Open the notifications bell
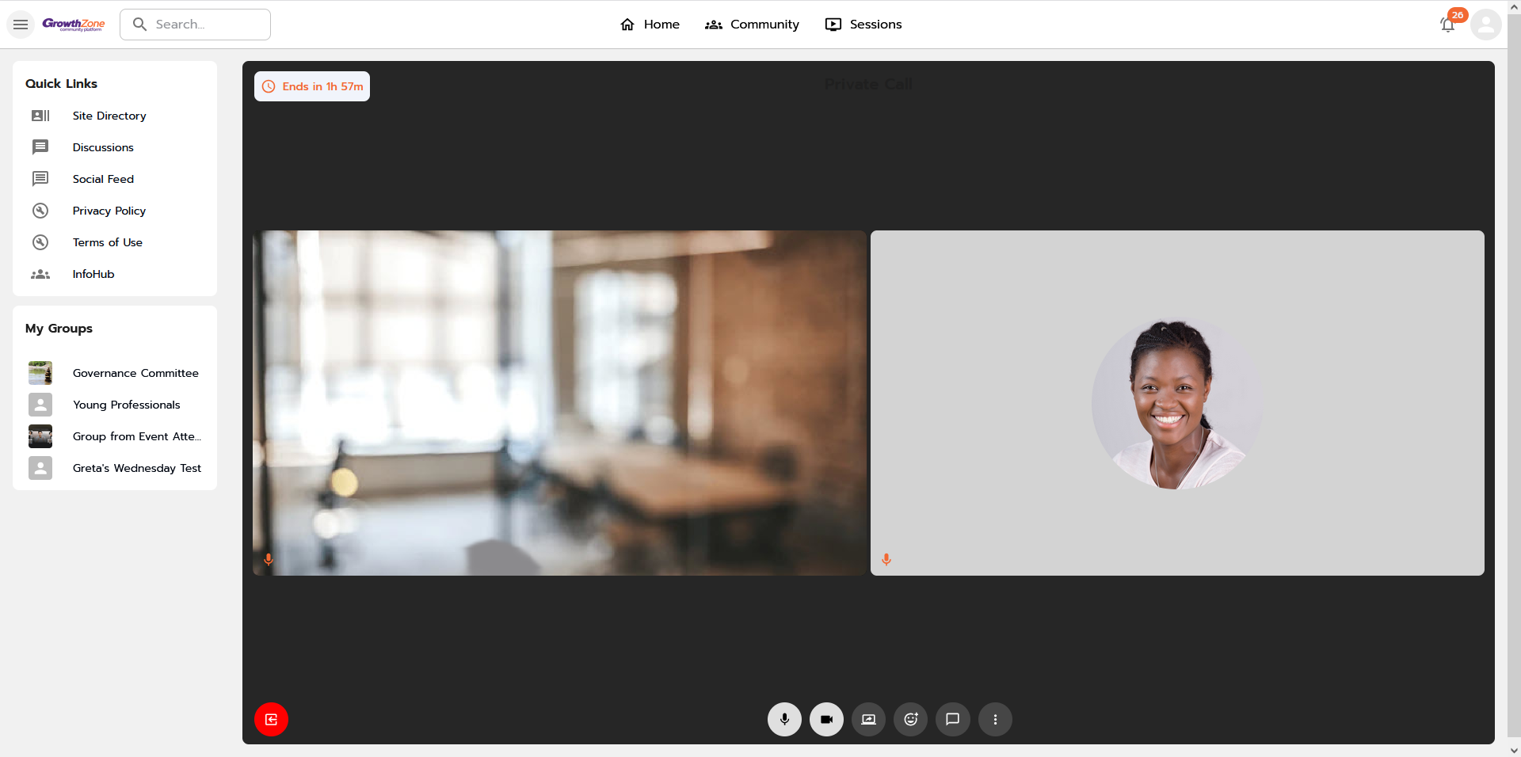 point(1447,25)
